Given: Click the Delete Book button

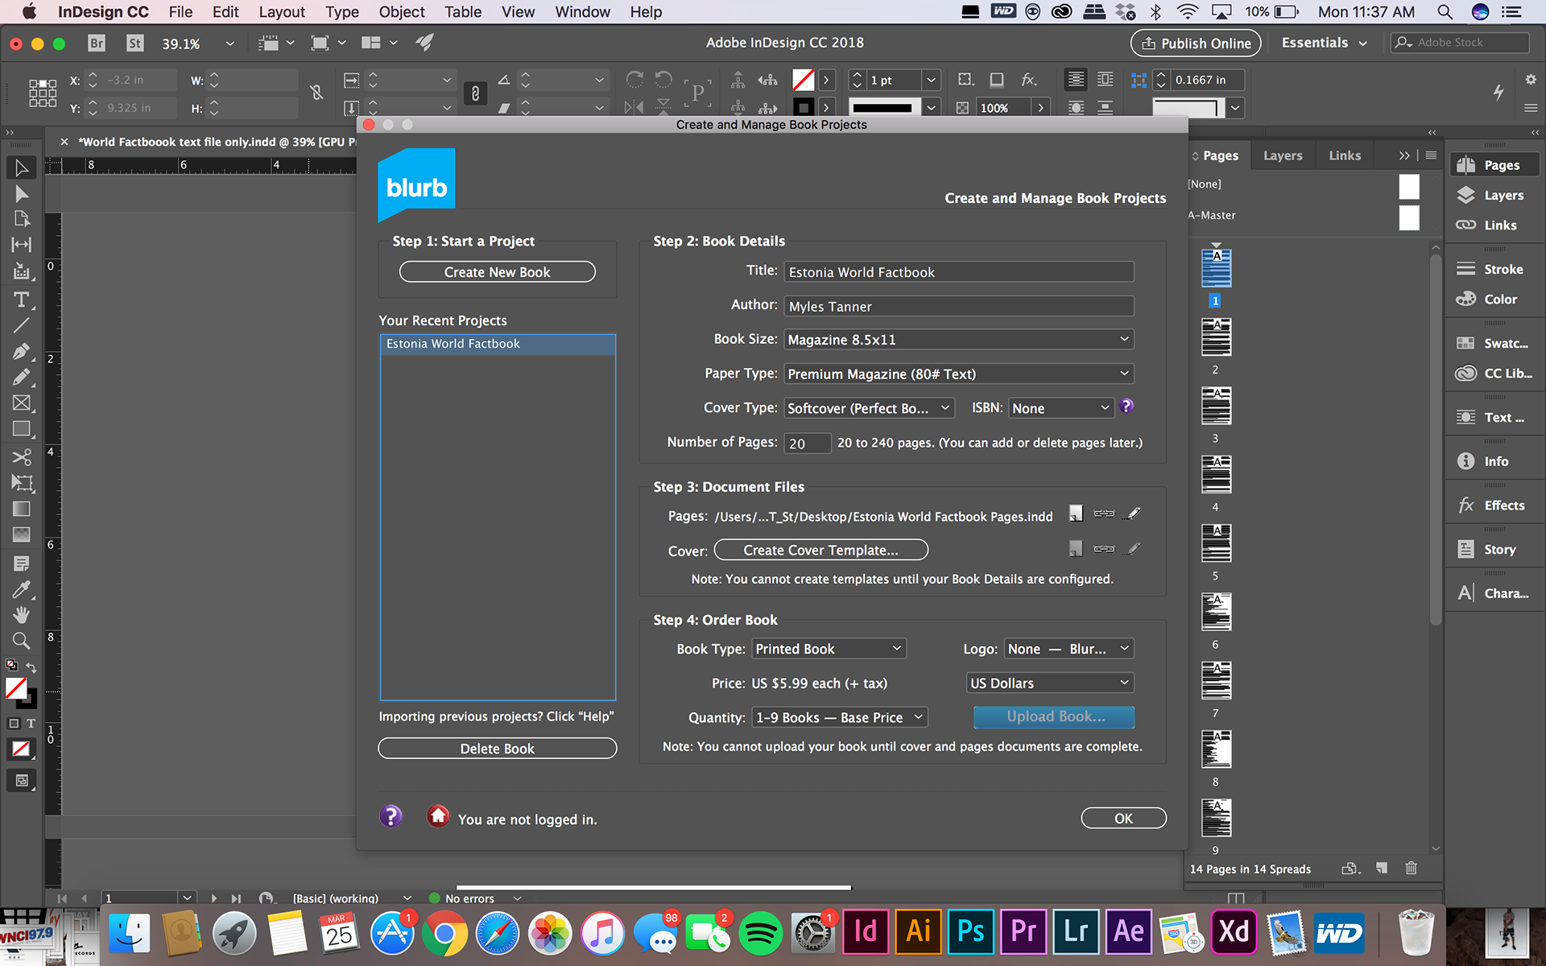Looking at the screenshot, I should click(498, 749).
